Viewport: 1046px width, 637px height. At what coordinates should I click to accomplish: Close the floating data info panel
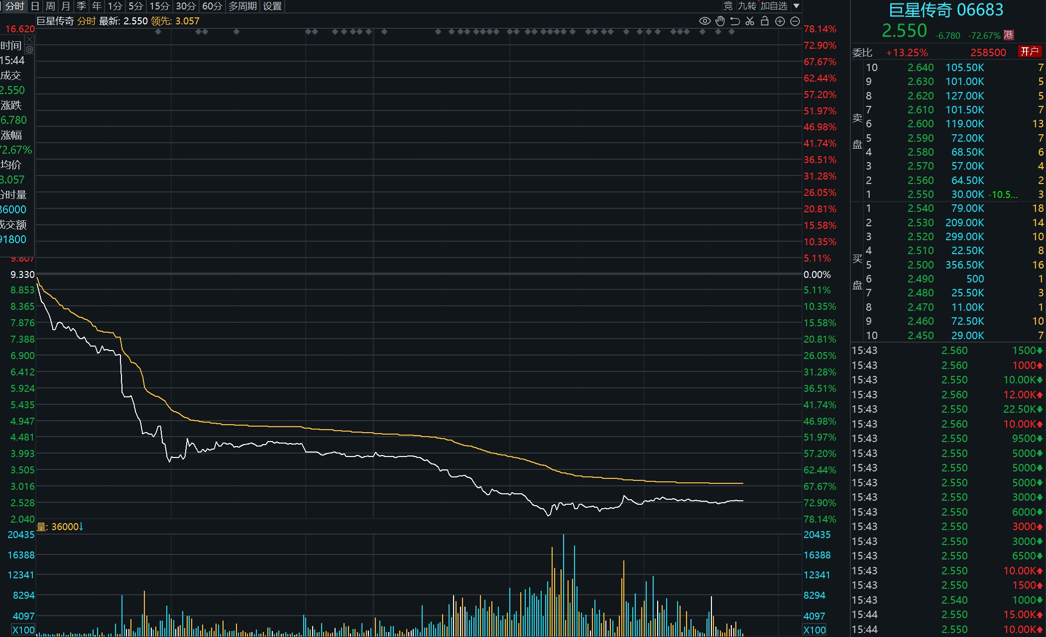(29, 39)
